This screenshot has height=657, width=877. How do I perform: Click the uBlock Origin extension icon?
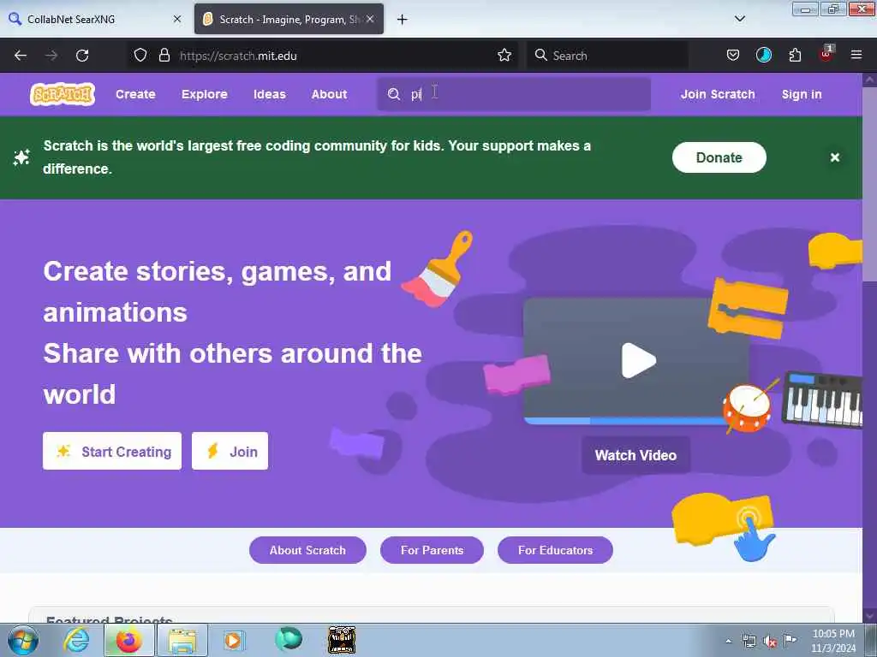coord(826,54)
